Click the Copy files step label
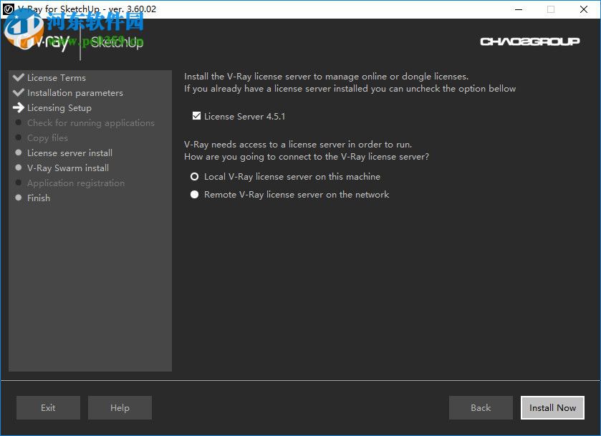Viewport: 601px width, 436px height. tap(47, 137)
